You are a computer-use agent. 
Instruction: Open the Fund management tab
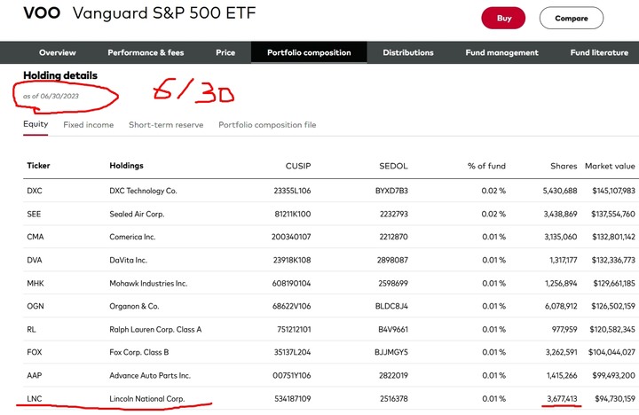click(501, 52)
